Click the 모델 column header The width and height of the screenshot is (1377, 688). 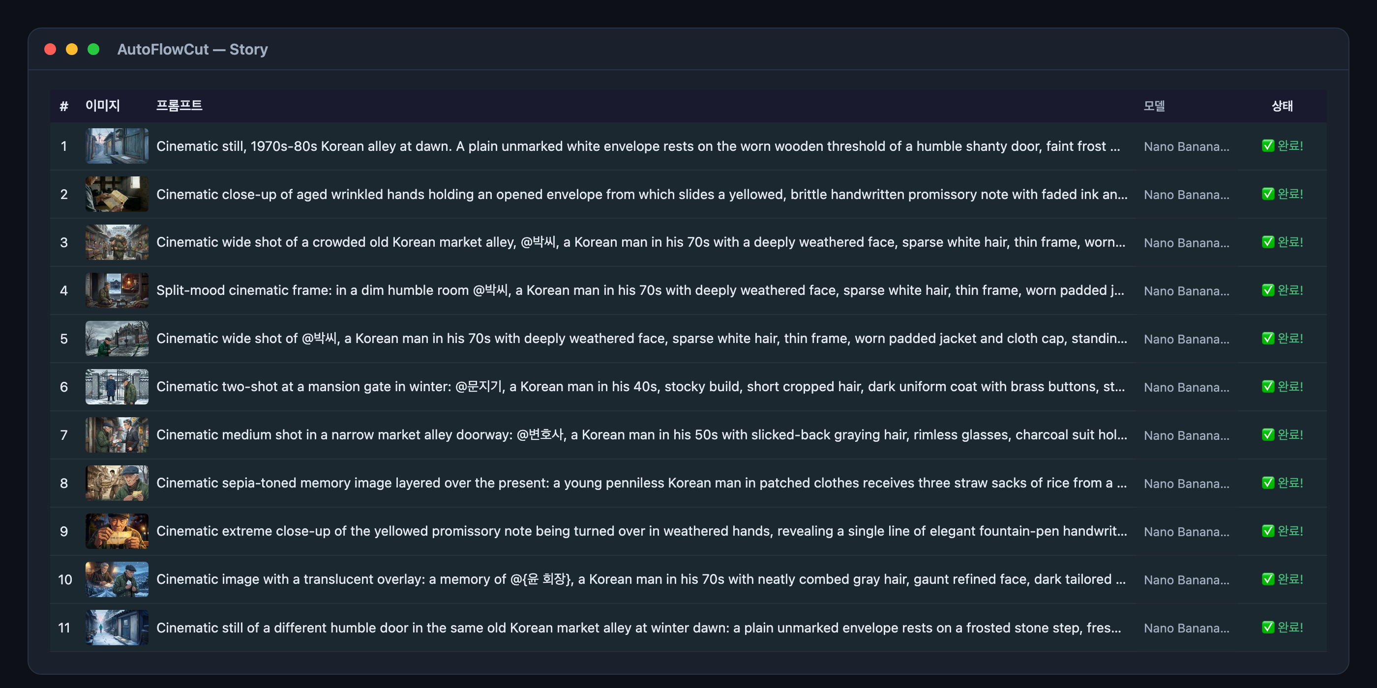pyautogui.click(x=1154, y=106)
